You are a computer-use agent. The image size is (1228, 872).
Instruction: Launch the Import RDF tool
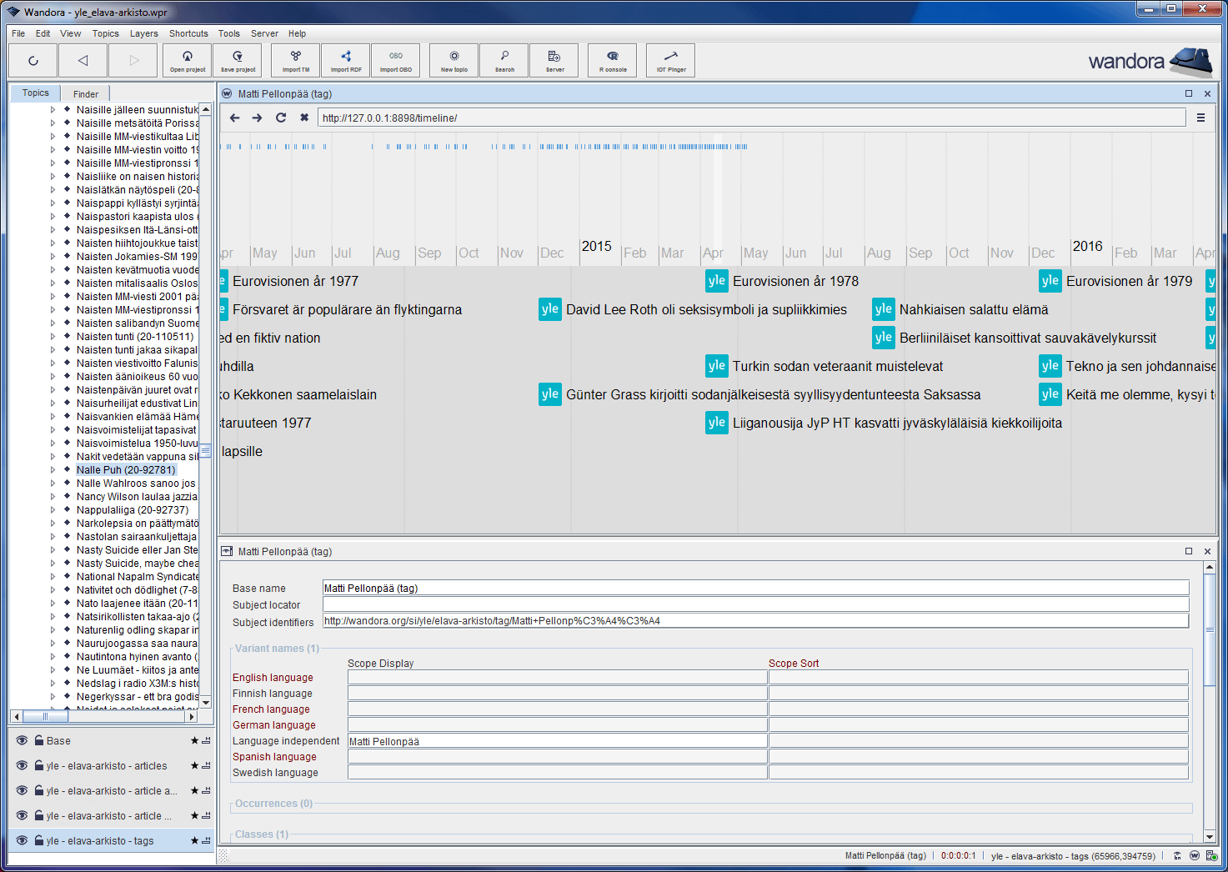point(346,60)
